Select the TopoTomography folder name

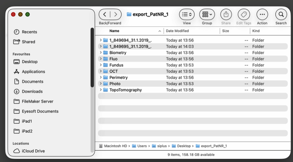point(126,90)
